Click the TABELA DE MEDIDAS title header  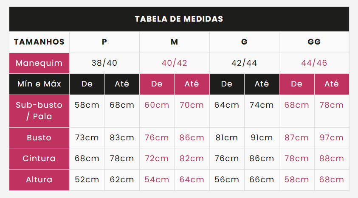coord(179,19)
